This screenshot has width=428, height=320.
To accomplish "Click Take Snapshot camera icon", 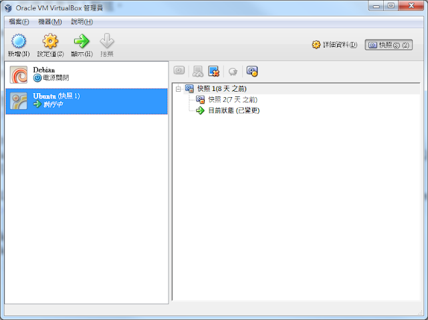I will click(179, 70).
